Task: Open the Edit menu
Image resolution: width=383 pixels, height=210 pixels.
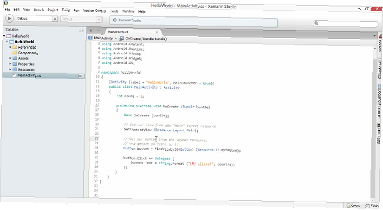Action: tap(16, 9)
